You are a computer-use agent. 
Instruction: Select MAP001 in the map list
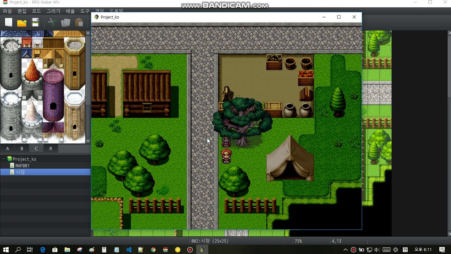tap(22, 165)
